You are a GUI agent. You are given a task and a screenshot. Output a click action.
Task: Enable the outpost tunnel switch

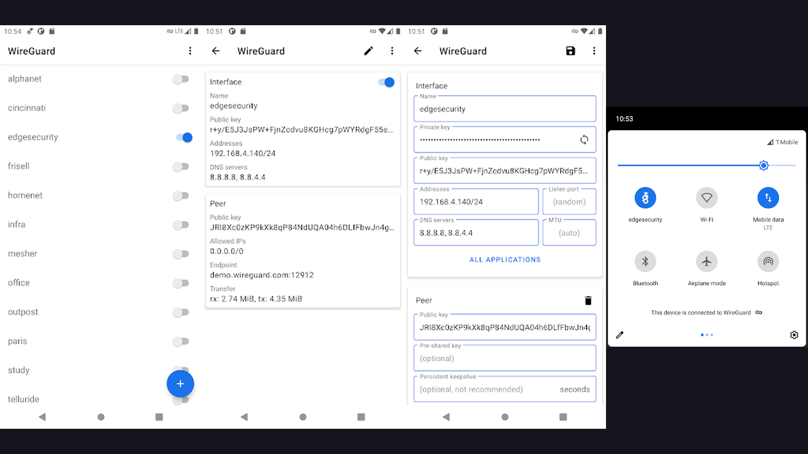click(x=181, y=312)
